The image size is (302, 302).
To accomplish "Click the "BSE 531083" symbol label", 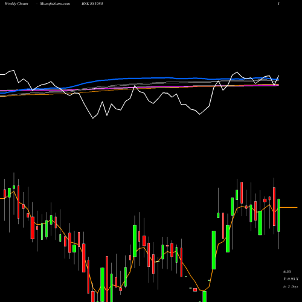I will click(x=92, y=4).
